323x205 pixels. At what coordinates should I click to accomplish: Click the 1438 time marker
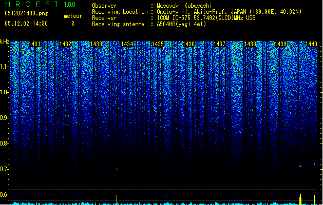click(250, 44)
